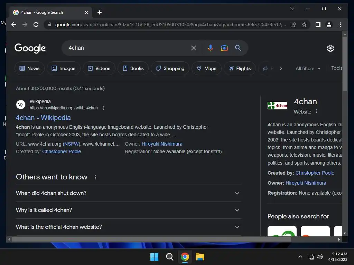Image resolution: width=354 pixels, height=265 pixels.
Task: Open Christopher Poole link in the Wikipedia result
Action: [62, 151]
